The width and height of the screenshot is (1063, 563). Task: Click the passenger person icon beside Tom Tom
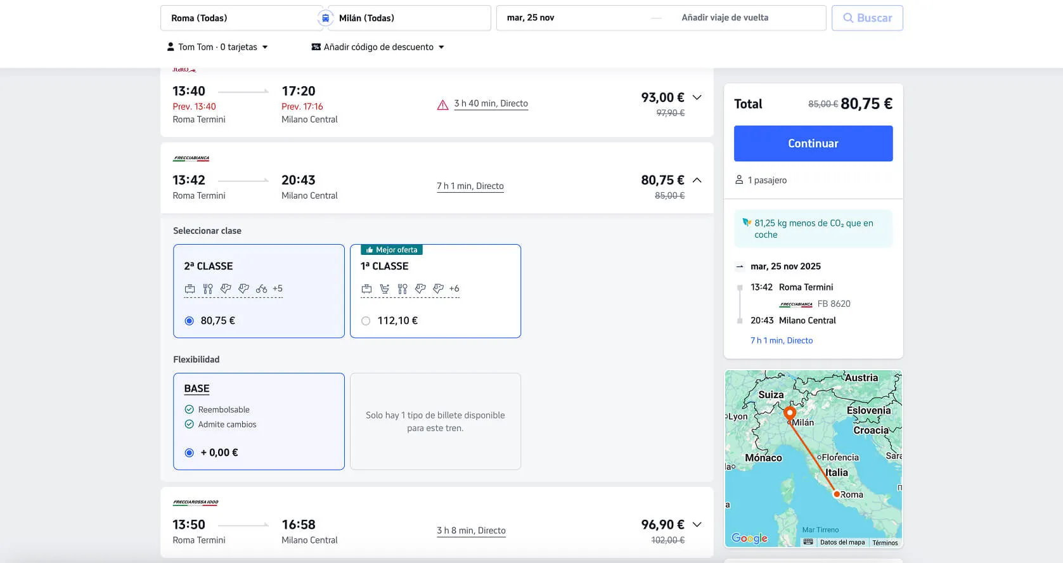[x=171, y=47]
